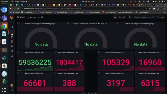Click the value 16960
Image resolution: width=167 pixels, height=94 pixels.
150,62
